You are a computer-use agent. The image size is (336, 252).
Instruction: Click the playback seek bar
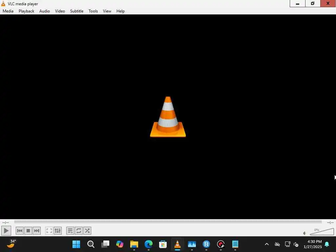point(168,222)
